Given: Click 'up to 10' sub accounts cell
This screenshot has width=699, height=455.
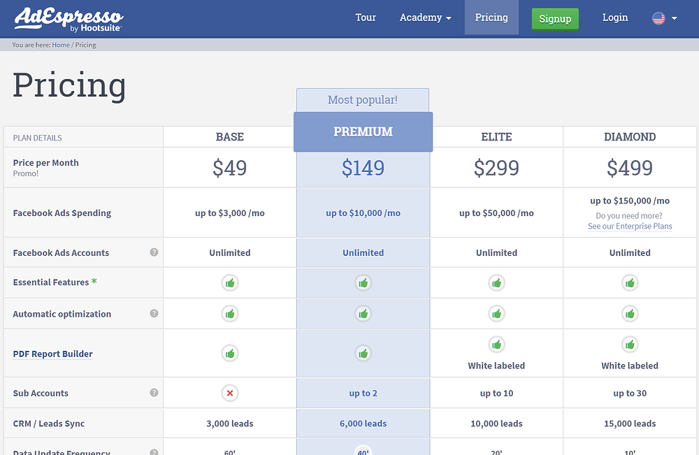Looking at the screenshot, I should 496,393.
